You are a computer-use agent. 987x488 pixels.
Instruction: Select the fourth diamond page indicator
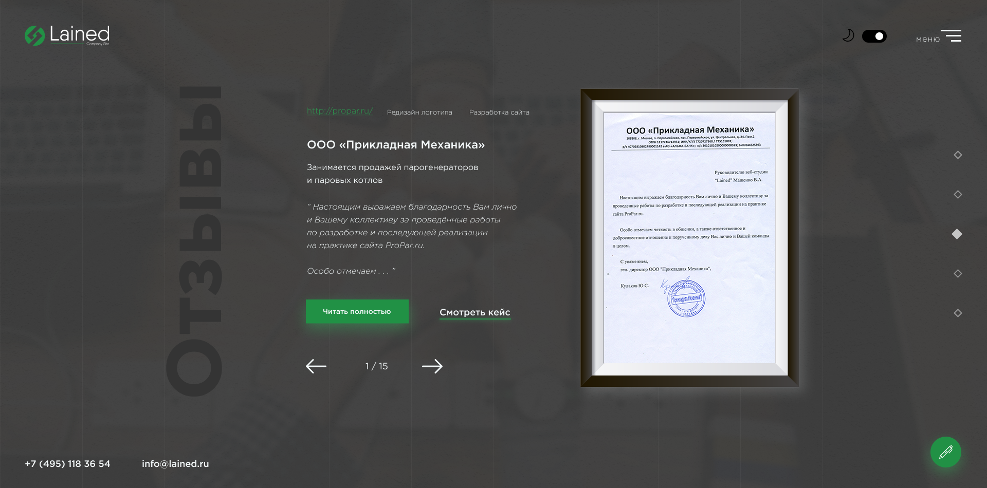click(958, 274)
